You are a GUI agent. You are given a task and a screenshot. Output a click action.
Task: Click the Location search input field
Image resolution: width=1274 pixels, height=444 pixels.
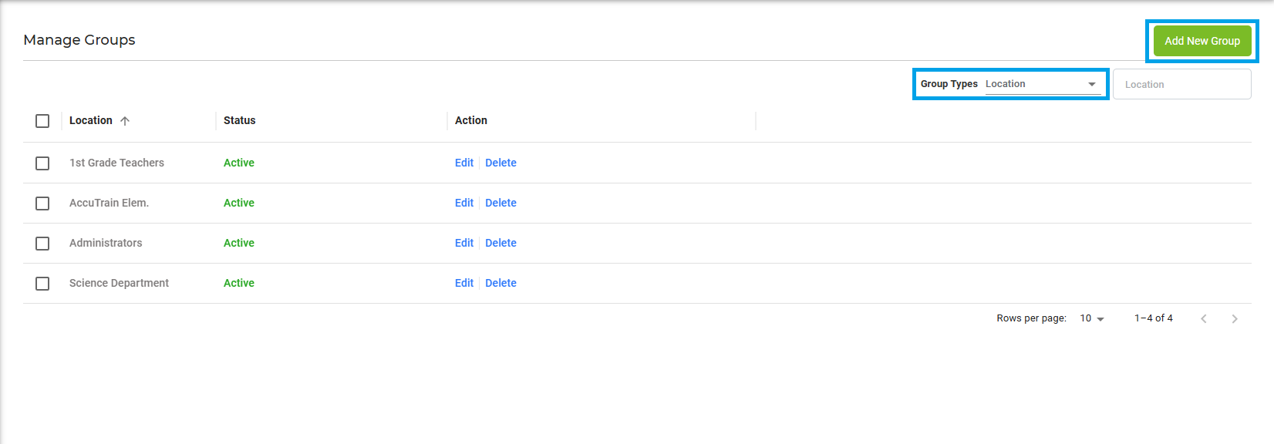point(1181,84)
